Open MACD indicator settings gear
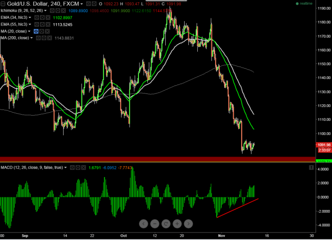Image resolution: width=332 pixels, height=240 pixels. pos(78,168)
